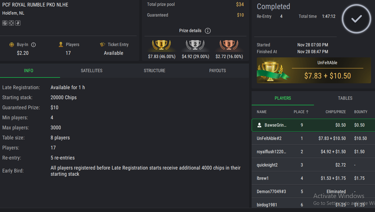Open the Structure tab
Image resolution: width=375 pixels, height=212 pixels.
pos(155,71)
